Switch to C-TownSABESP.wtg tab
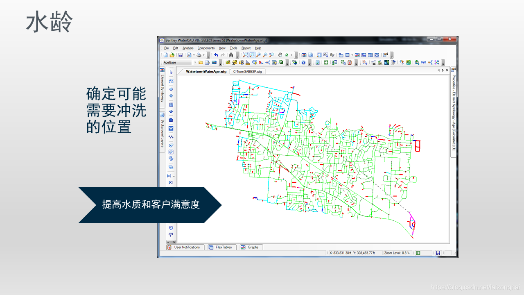 pos(247,71)
